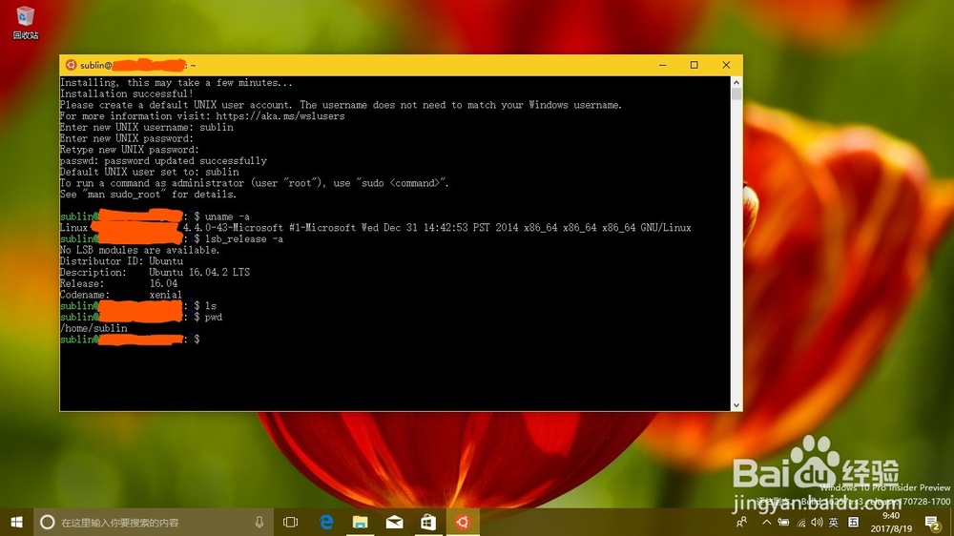
Task: Click the scroll down arrow in the terminal
Action: click(736, 405)
